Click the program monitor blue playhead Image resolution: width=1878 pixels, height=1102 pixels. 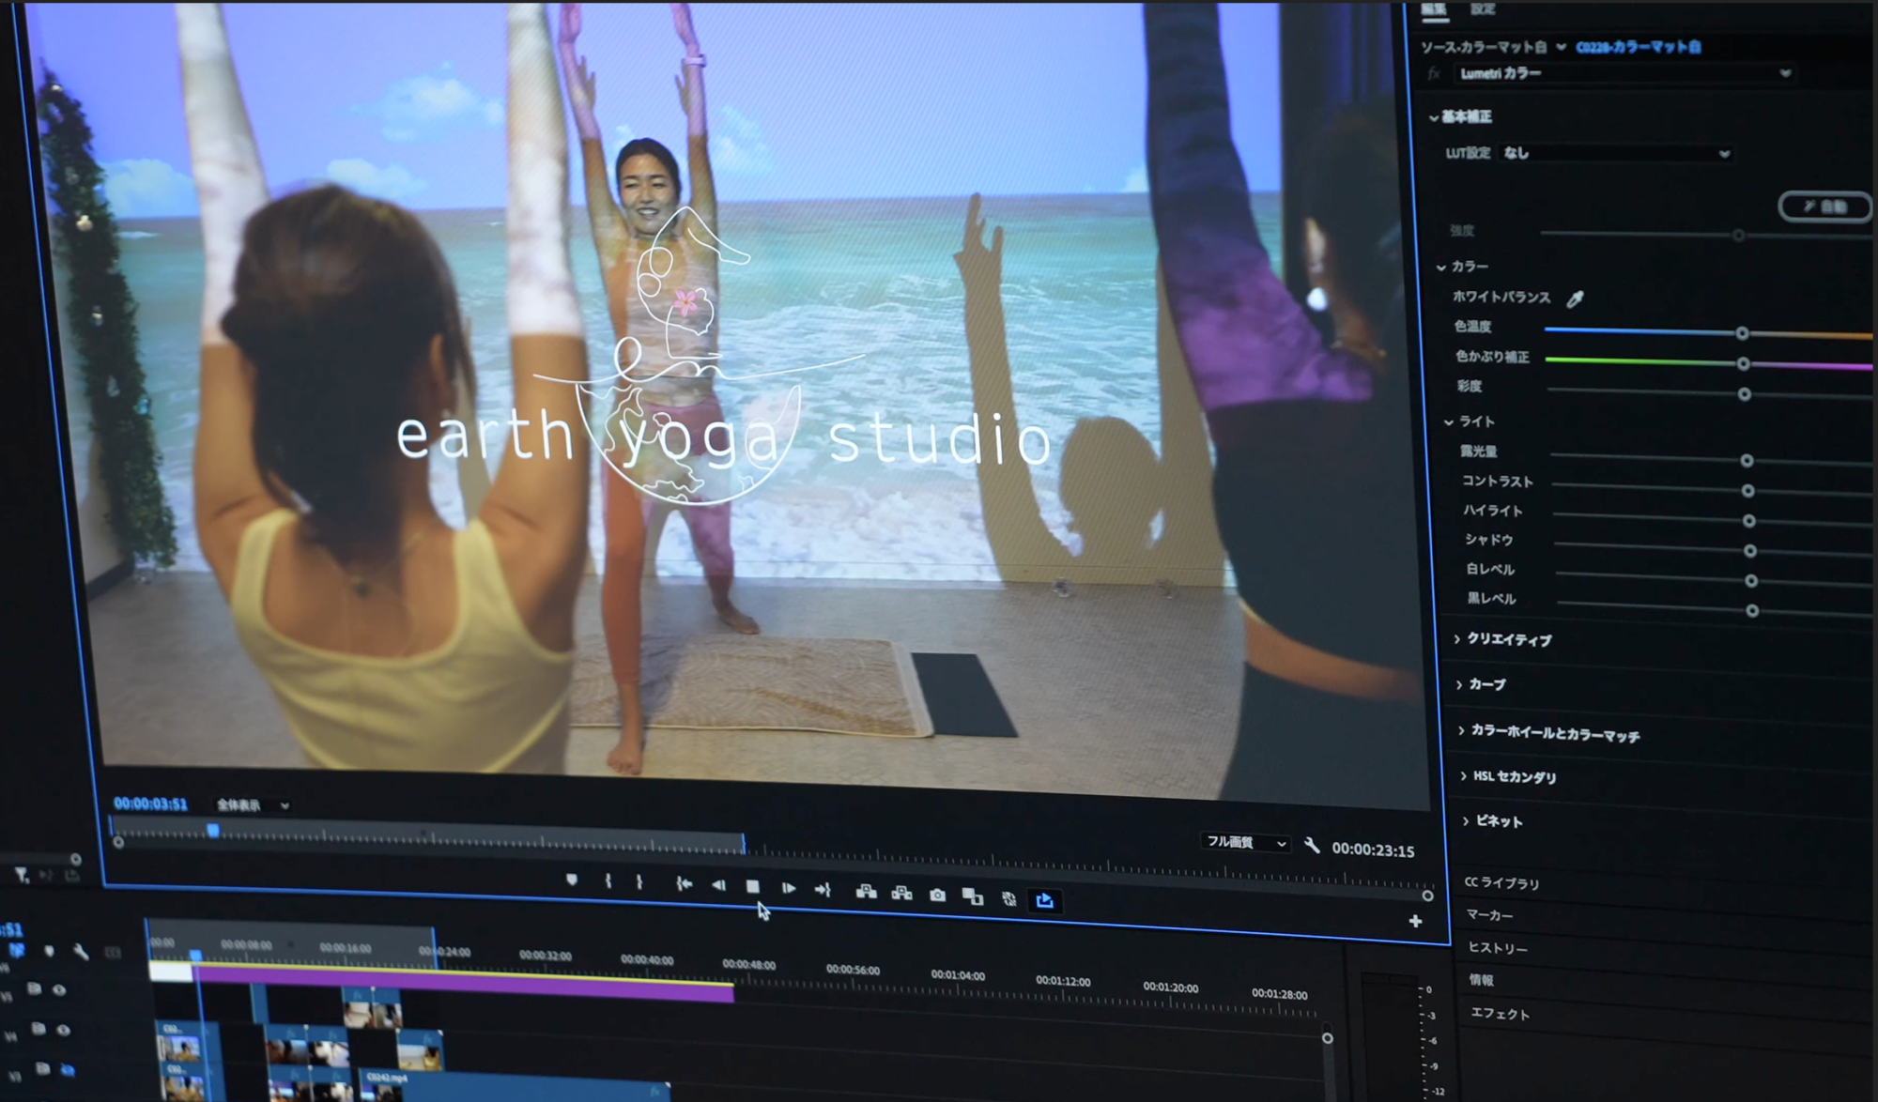[x=213, y=831]
